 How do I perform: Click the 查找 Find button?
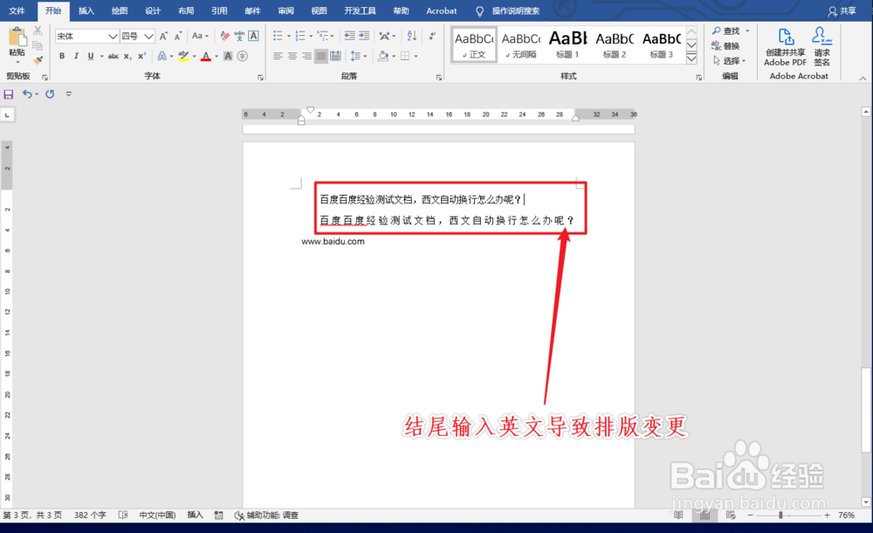click(x=726, y=31)
